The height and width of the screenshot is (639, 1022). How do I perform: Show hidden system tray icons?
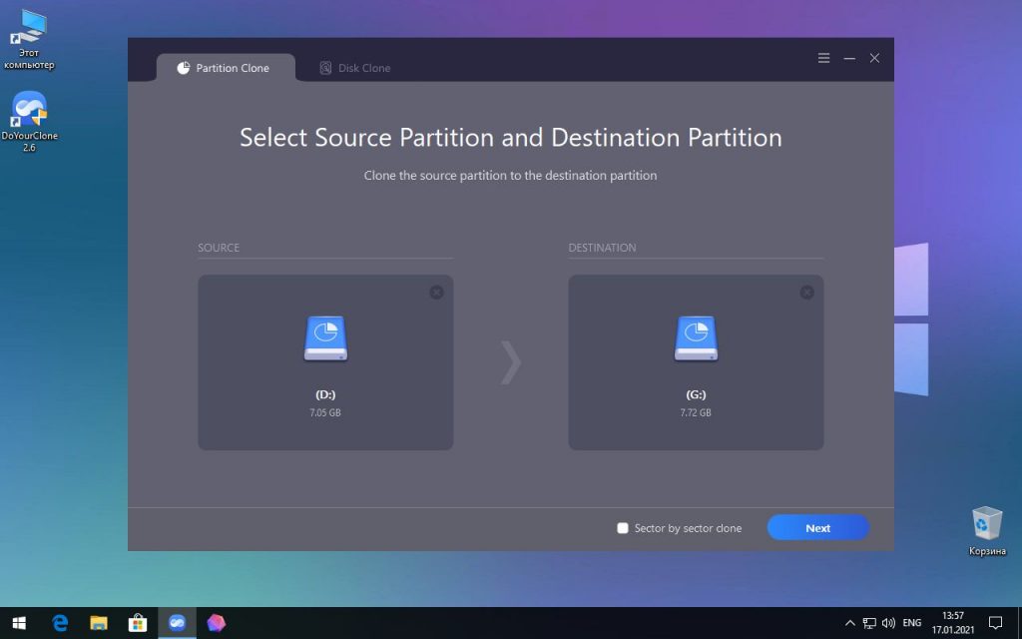[849, 623]
